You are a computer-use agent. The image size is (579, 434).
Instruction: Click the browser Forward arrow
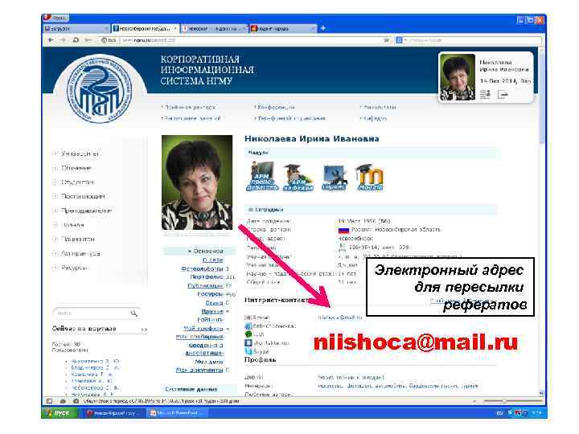pyautogui.click(x=63, y=40)
